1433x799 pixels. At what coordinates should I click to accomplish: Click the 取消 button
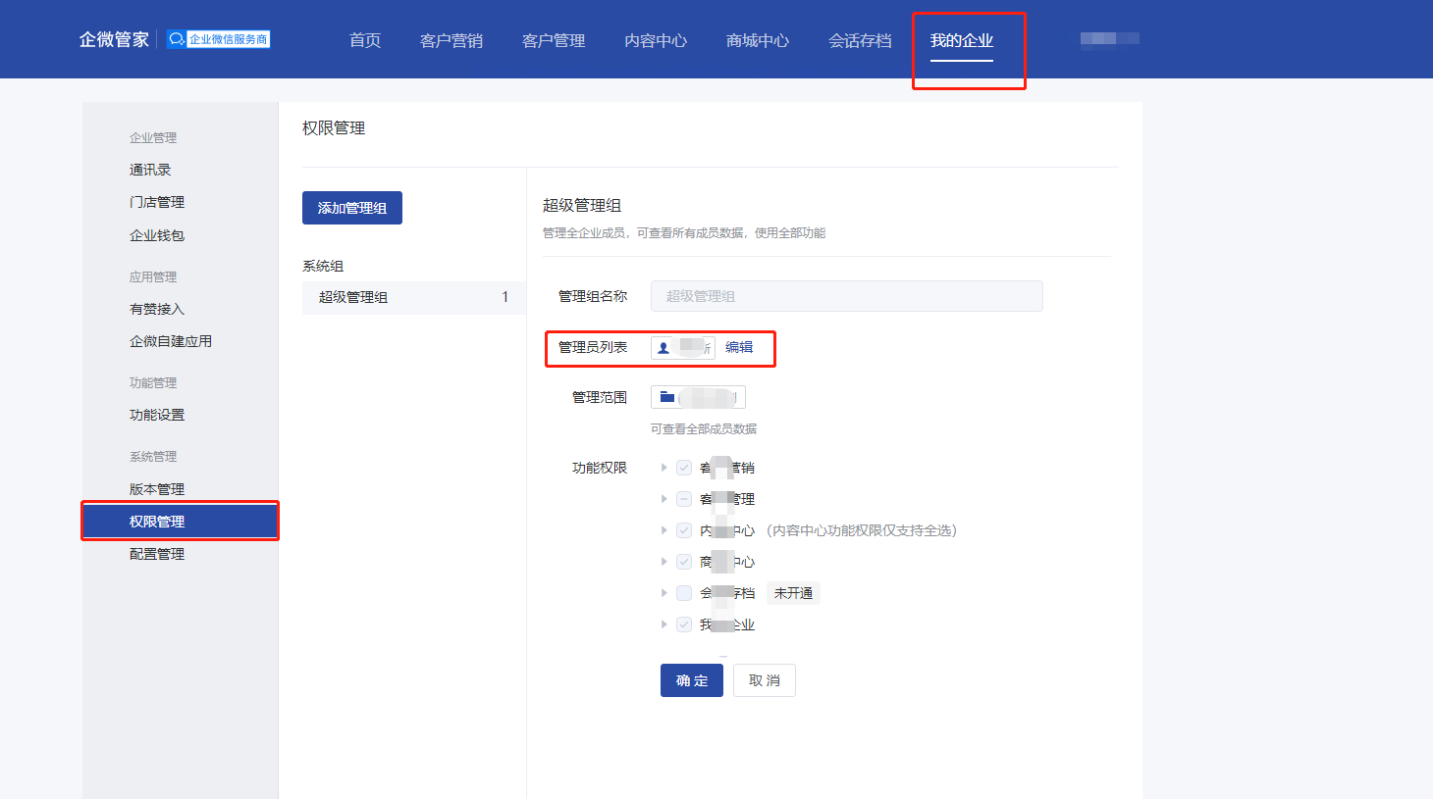click(x=765, y=680)
